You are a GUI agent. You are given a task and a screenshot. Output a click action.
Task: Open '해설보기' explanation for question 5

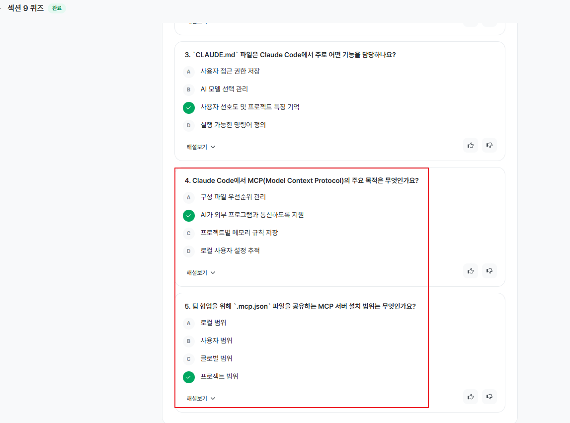(x=201, y=399)
